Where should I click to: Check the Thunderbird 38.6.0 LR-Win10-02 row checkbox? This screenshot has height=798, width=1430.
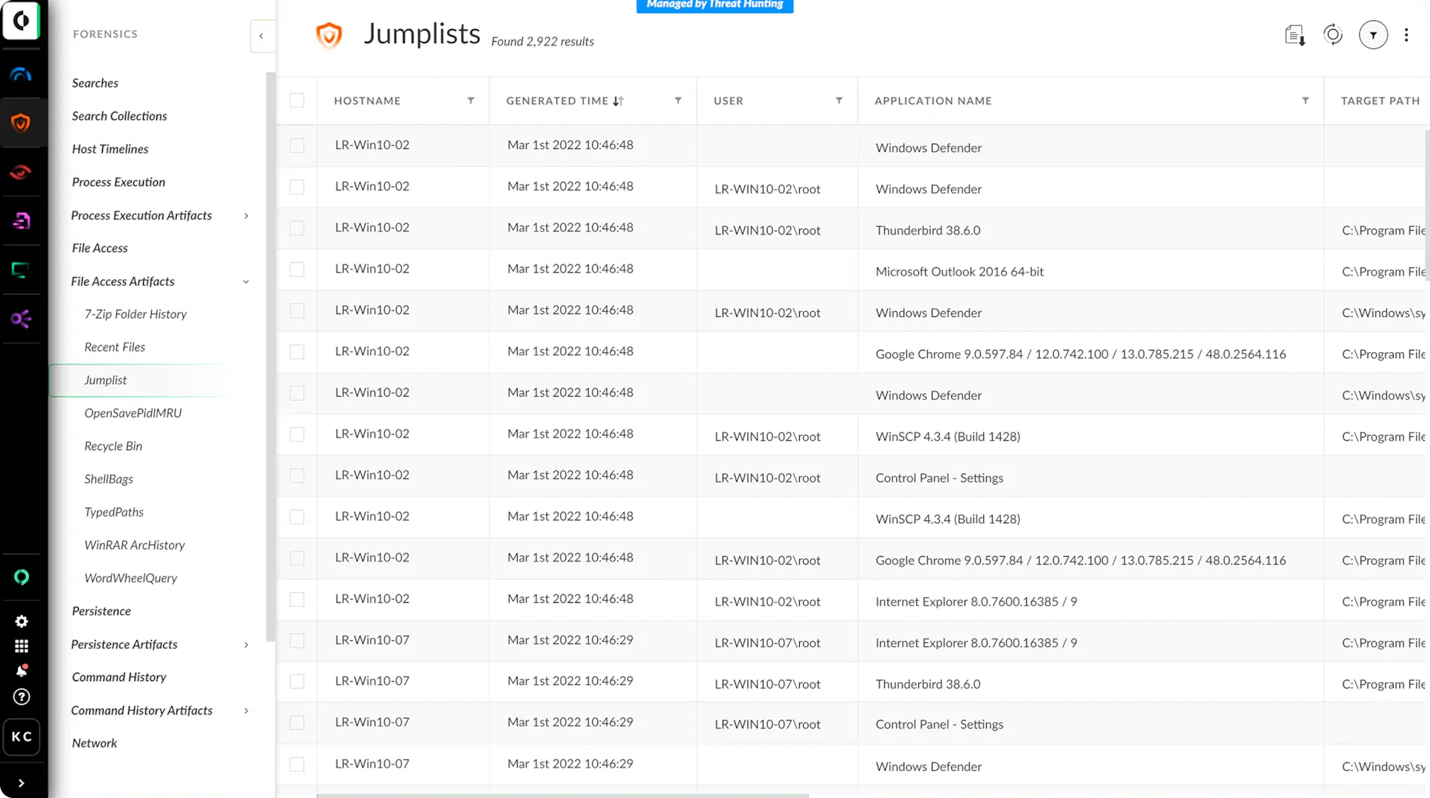[297, 228]
